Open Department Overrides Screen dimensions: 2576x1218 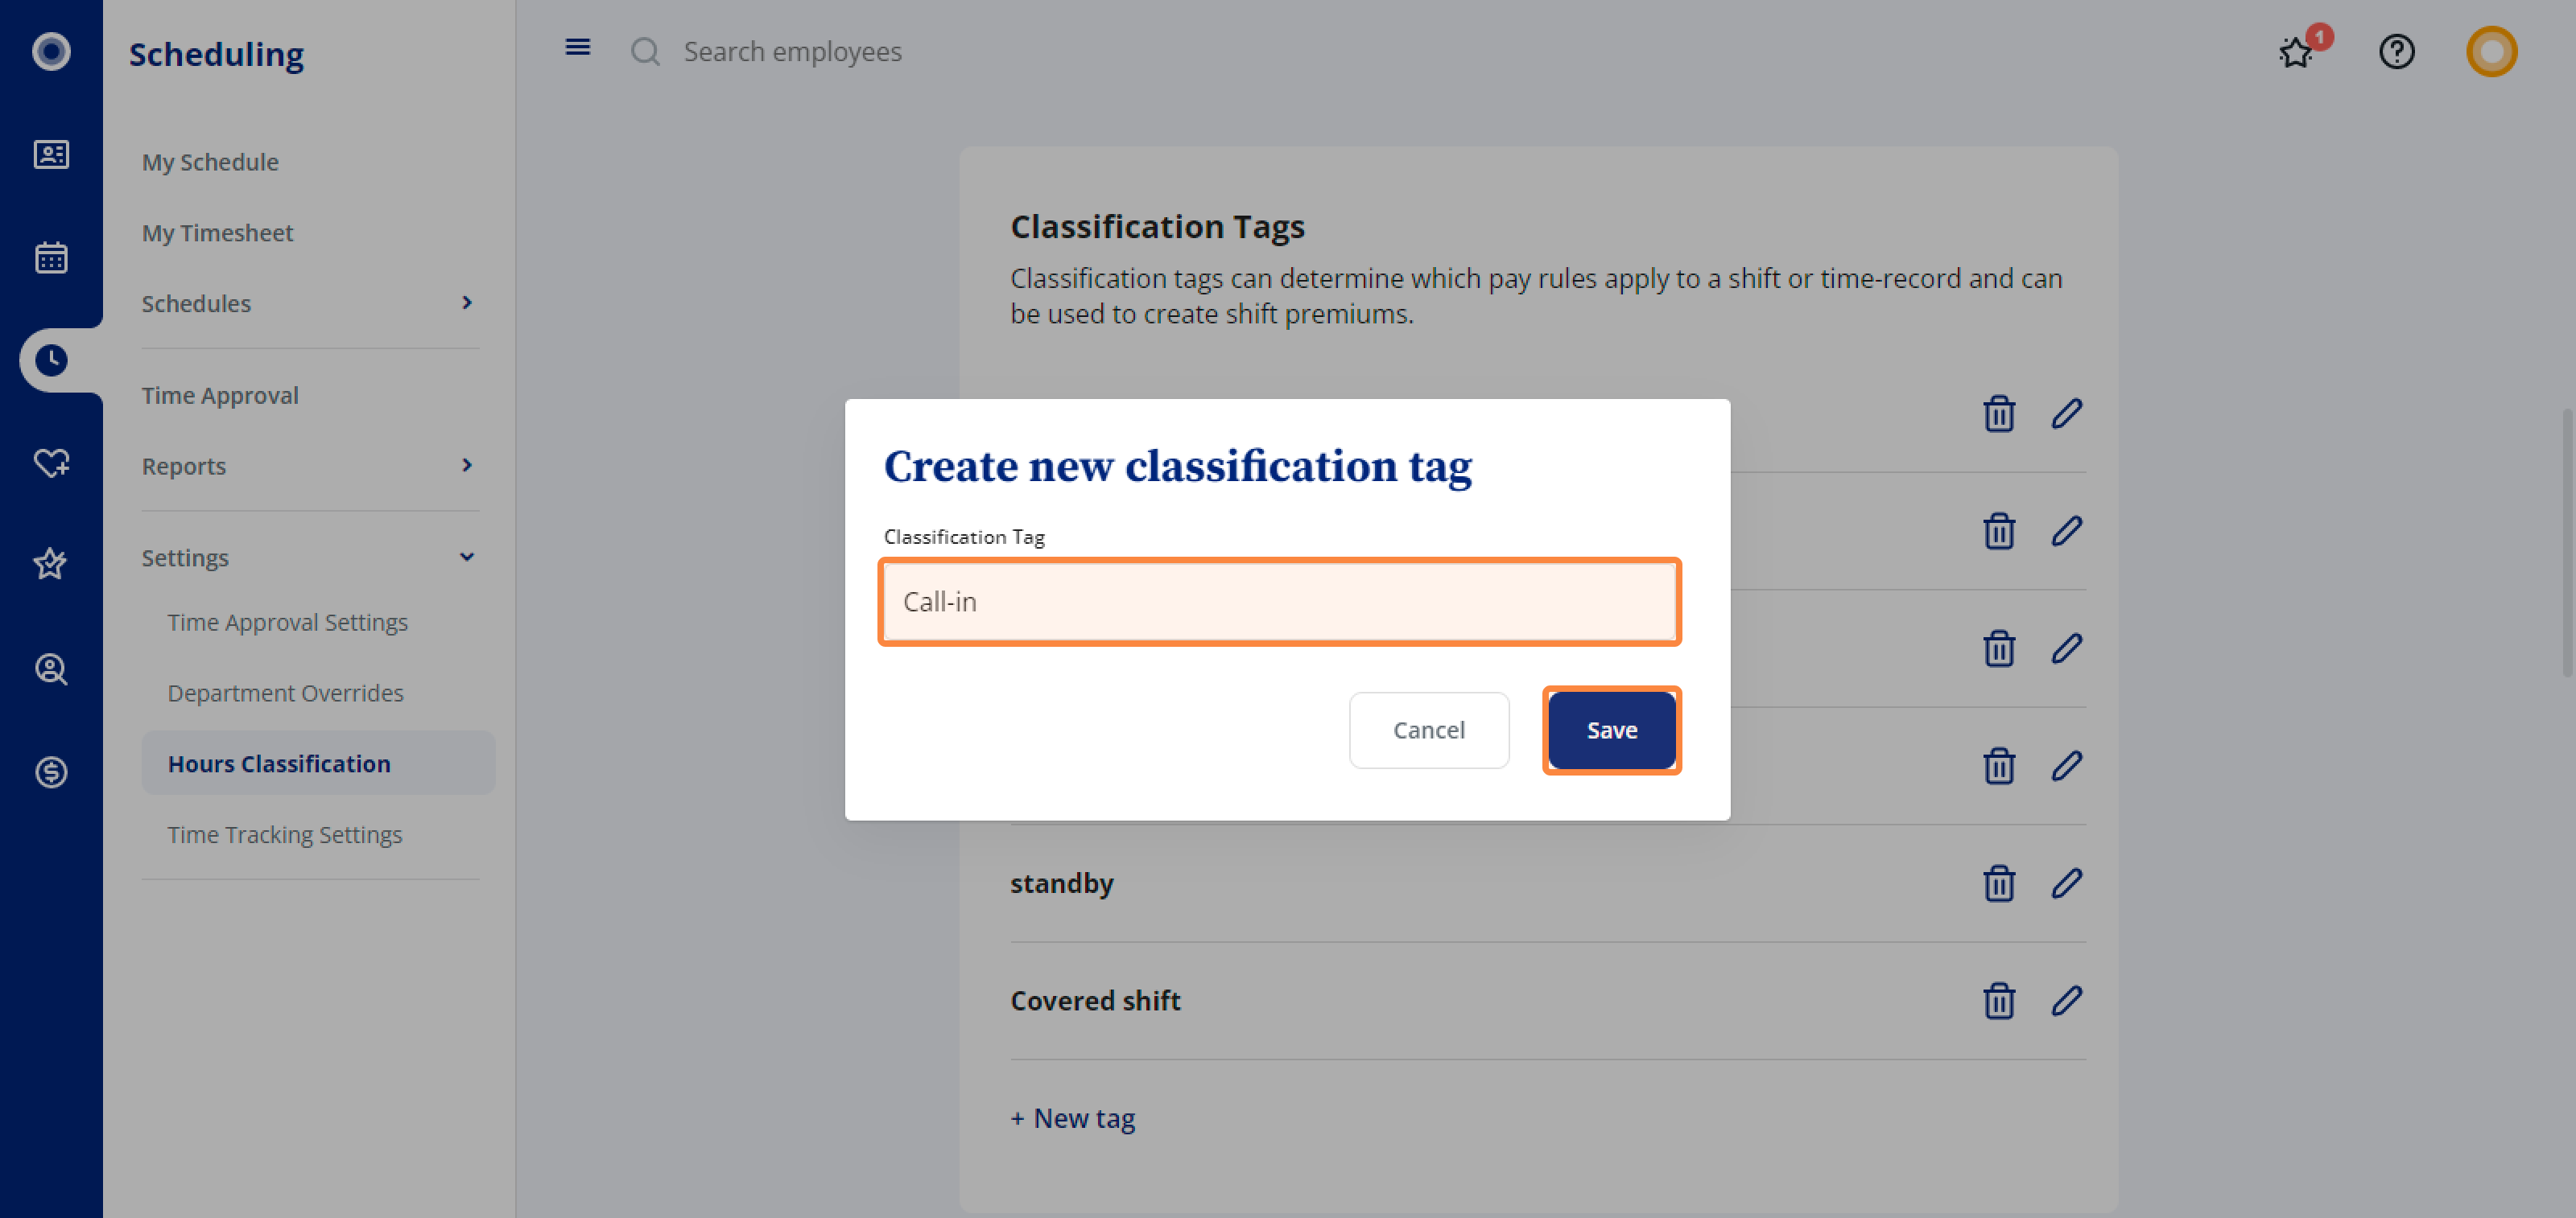pos(285,693)
